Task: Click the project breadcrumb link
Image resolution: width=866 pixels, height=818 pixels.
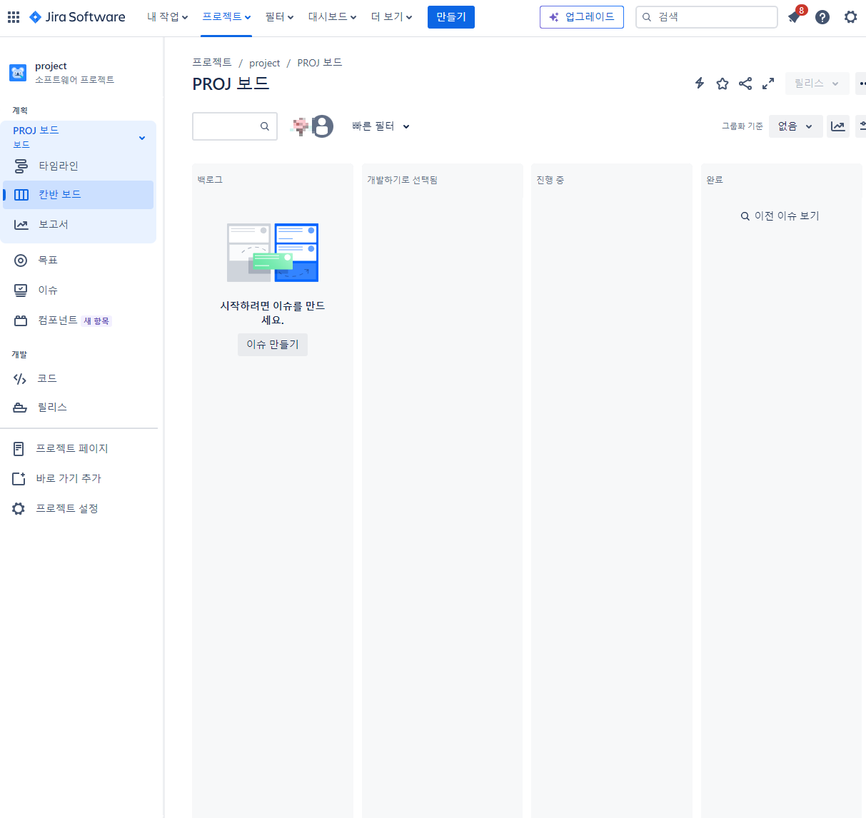Action: pyautogui.click(x=264, y=63)
